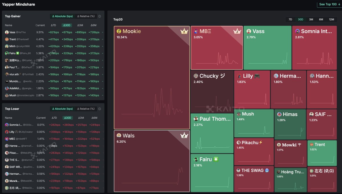Image resolution: width=342 pixels, height=194 pixels.
Task: Click Herma... 1.80% treemap tile
Action: click(x=288, y=90)
